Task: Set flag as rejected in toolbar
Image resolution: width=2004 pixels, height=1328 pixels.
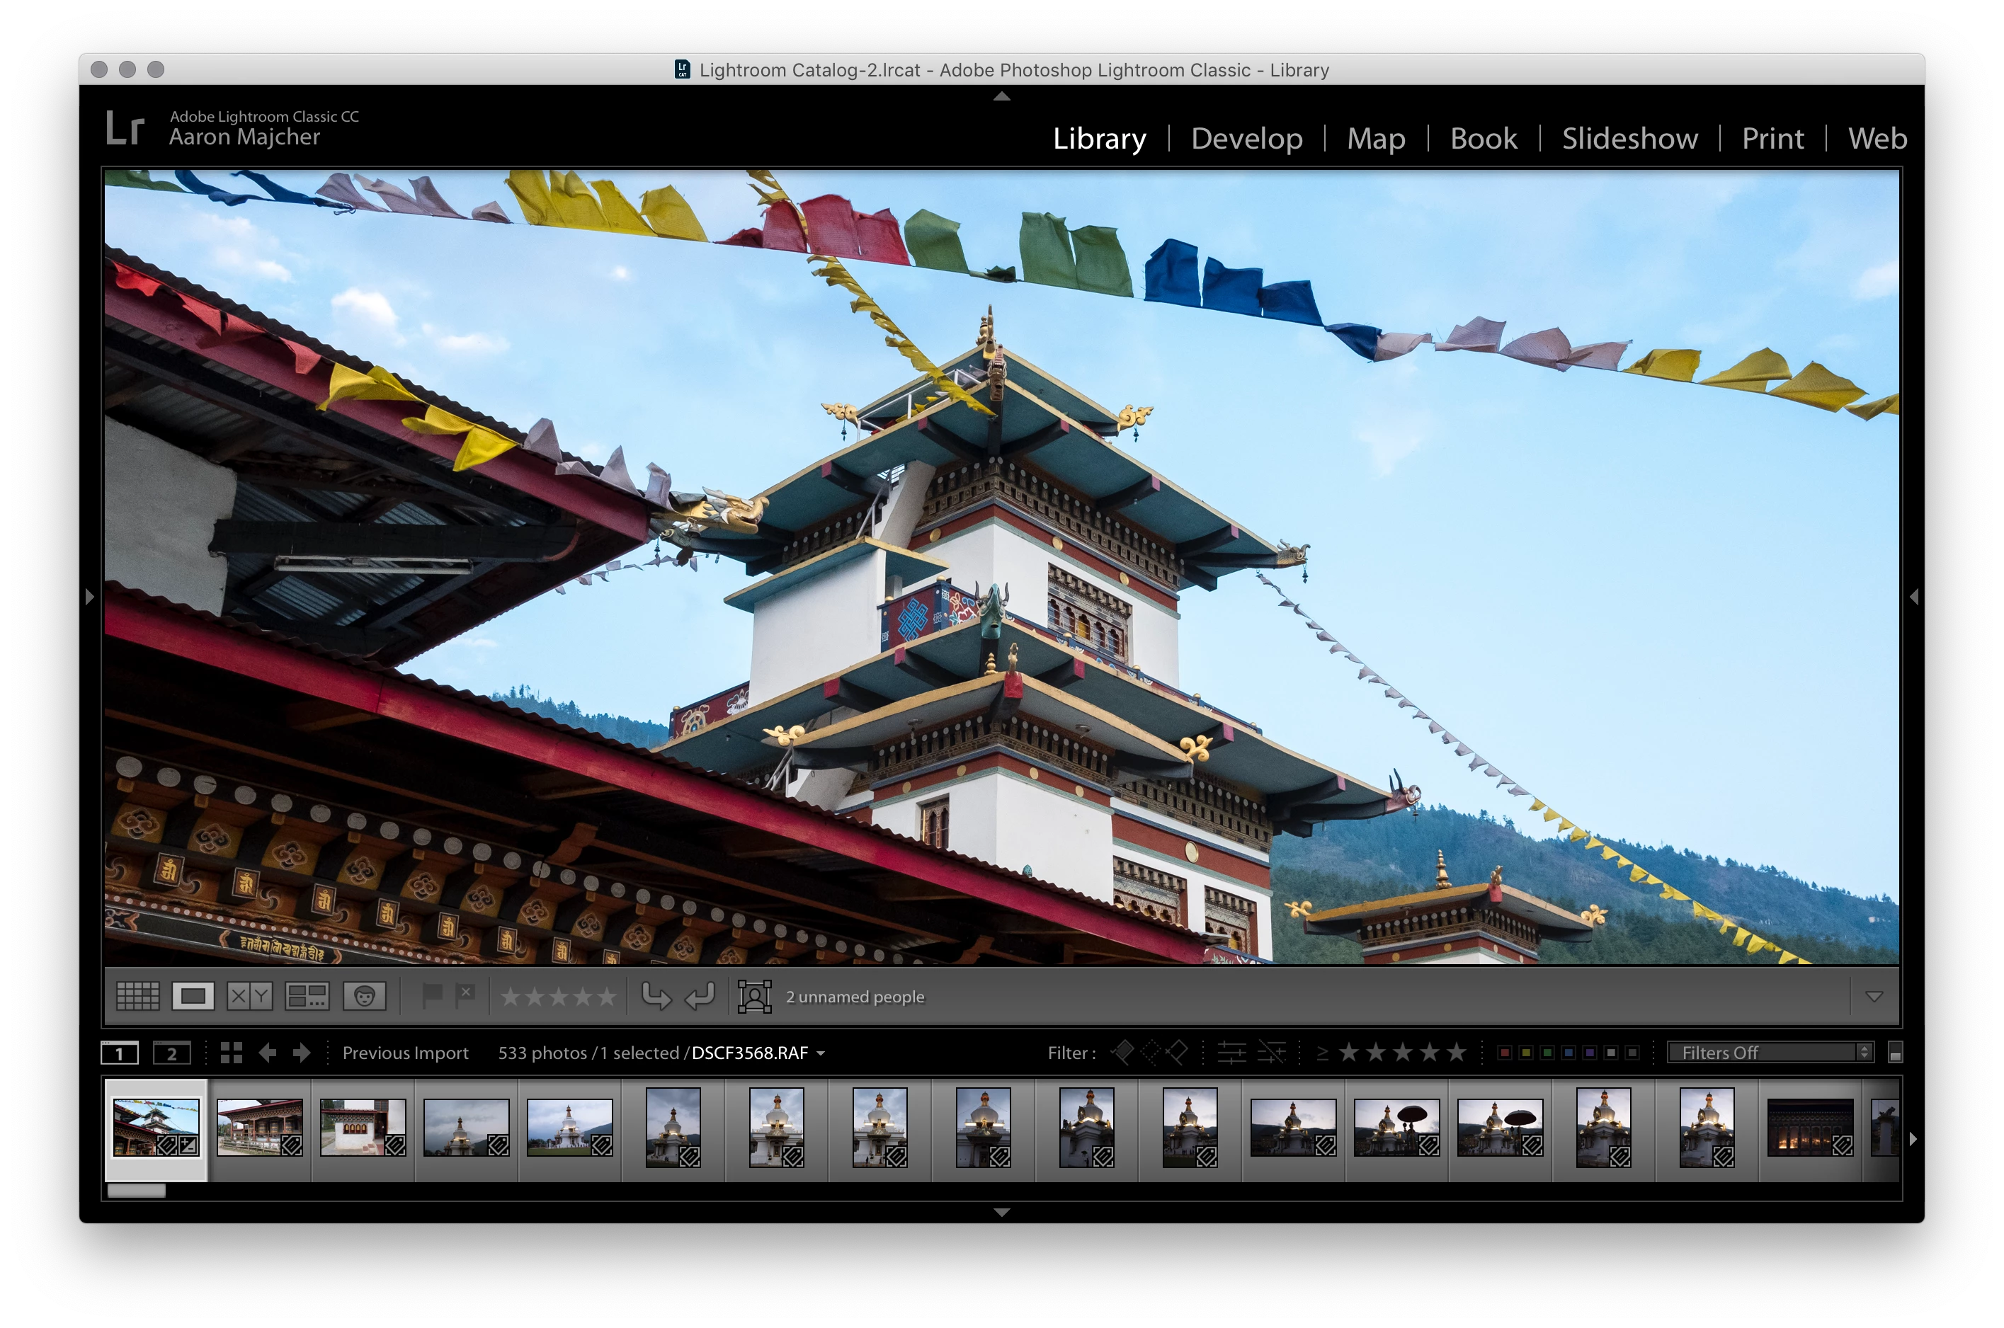Action: coord(465,996)
